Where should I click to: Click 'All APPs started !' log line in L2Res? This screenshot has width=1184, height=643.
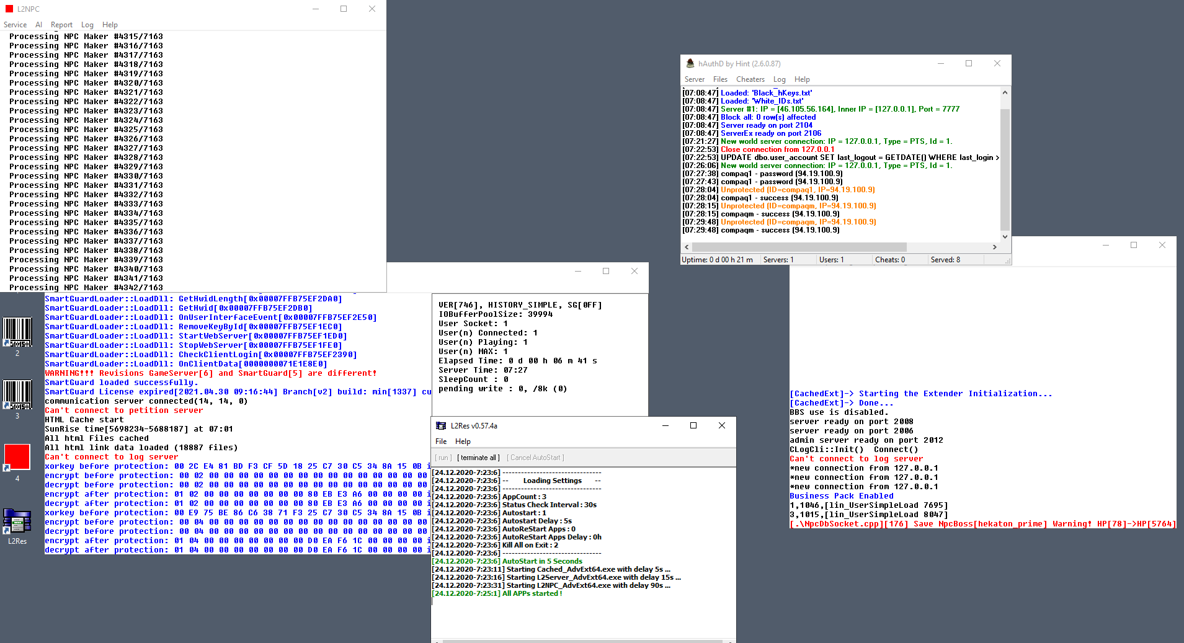pos(497,593)
